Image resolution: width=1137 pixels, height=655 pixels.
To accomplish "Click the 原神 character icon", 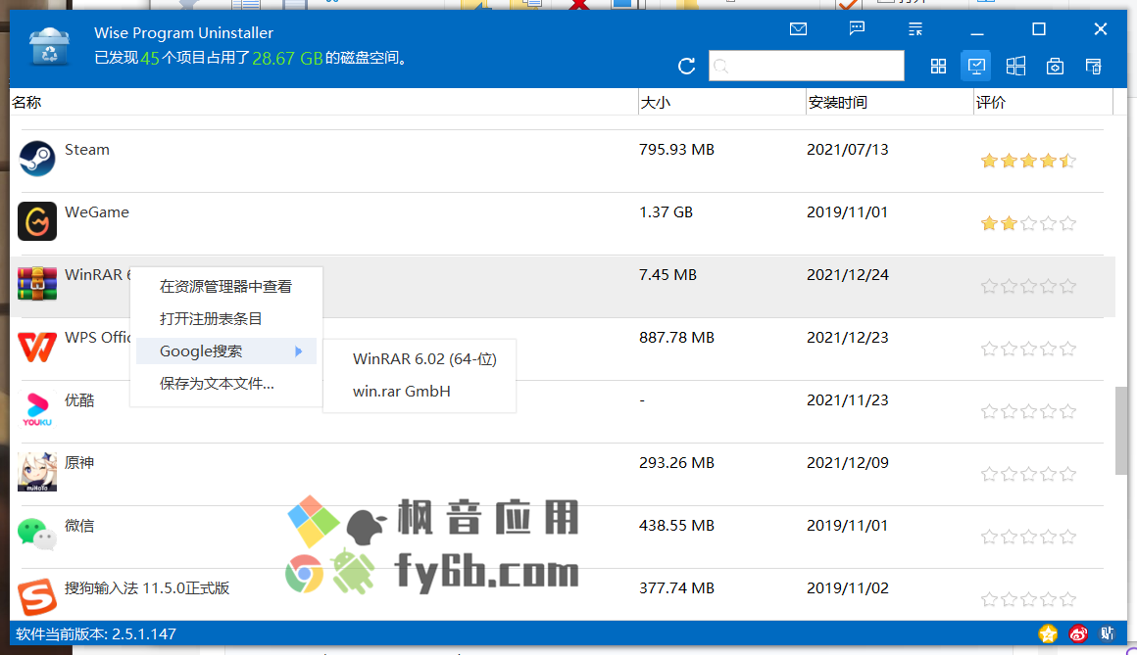I will (x=37, y=472).
